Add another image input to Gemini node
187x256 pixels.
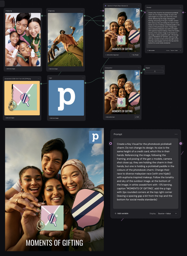[x=112, y=55]
